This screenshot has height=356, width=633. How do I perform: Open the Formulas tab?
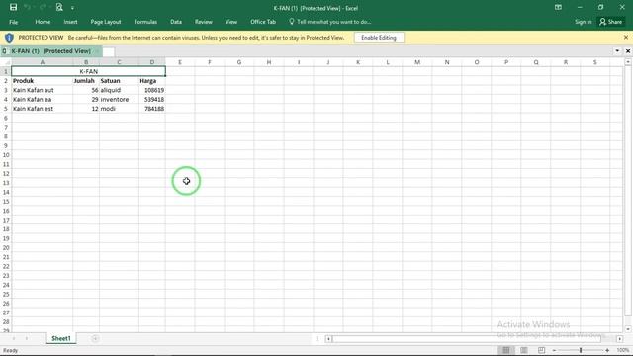point(145,22)
